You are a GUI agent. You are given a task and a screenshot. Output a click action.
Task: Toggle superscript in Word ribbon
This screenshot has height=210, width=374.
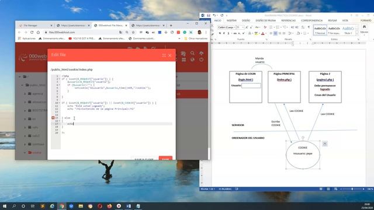tap(243, 33)
